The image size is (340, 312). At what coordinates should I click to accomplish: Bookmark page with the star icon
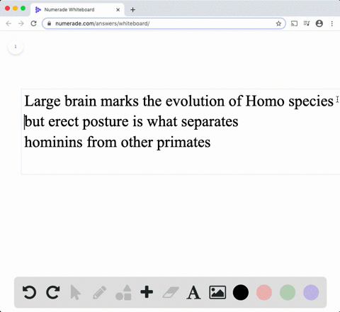(x=278, y=23)
